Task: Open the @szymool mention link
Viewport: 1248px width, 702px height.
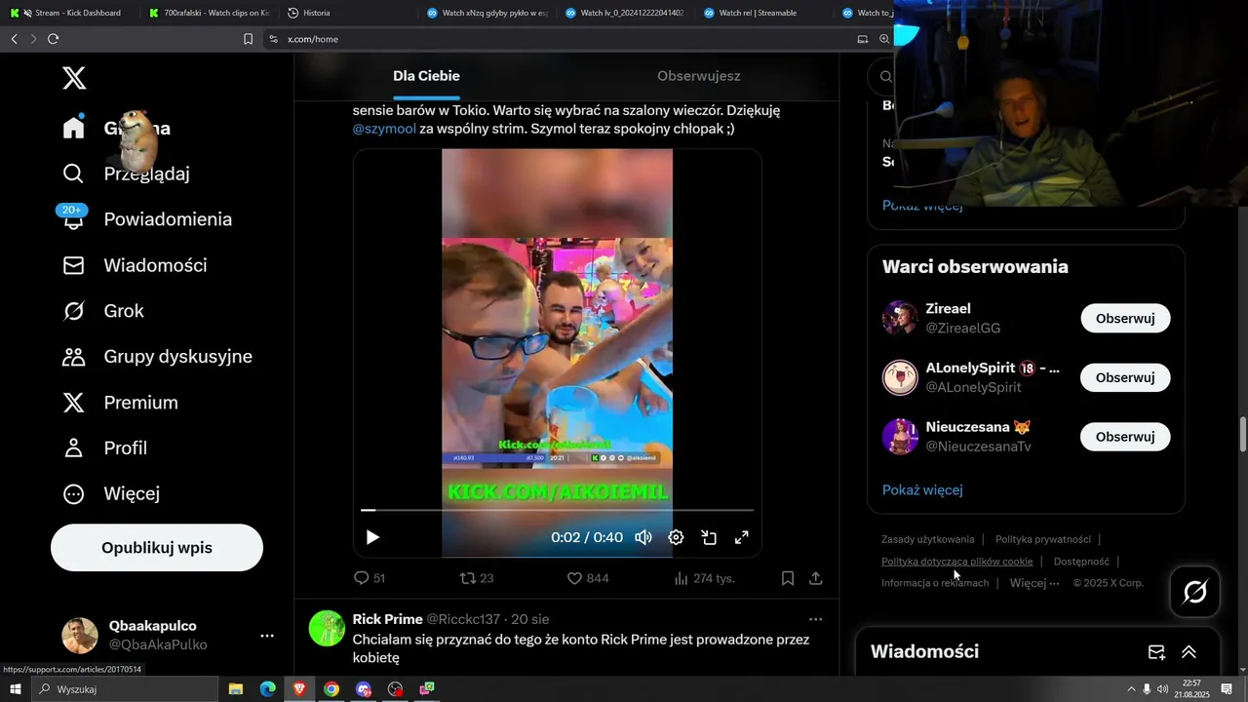Action: click(384, 129)
